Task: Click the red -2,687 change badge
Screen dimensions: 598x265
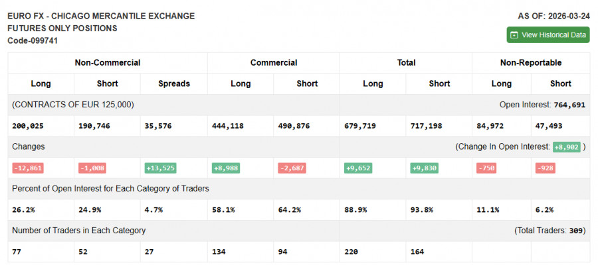Action: coord(291,168)
